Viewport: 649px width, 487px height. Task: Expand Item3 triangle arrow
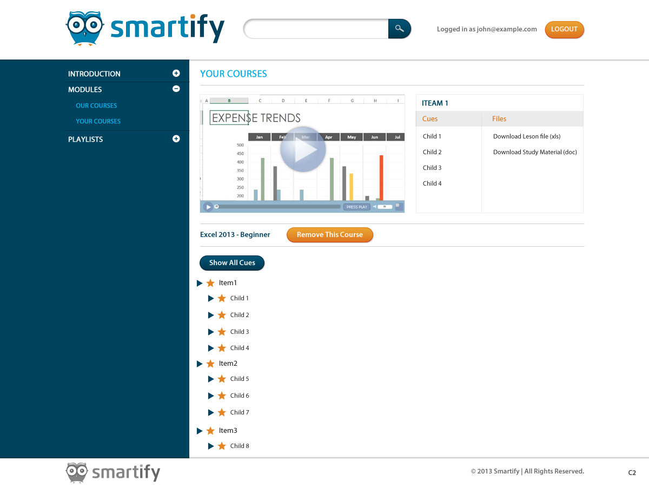(x=200, y=431)
